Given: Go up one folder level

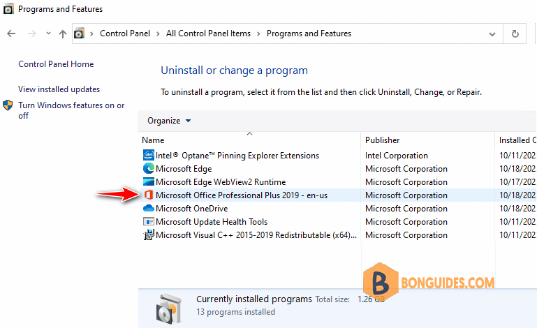Looking at the screenshot, I should coord(62,33).
